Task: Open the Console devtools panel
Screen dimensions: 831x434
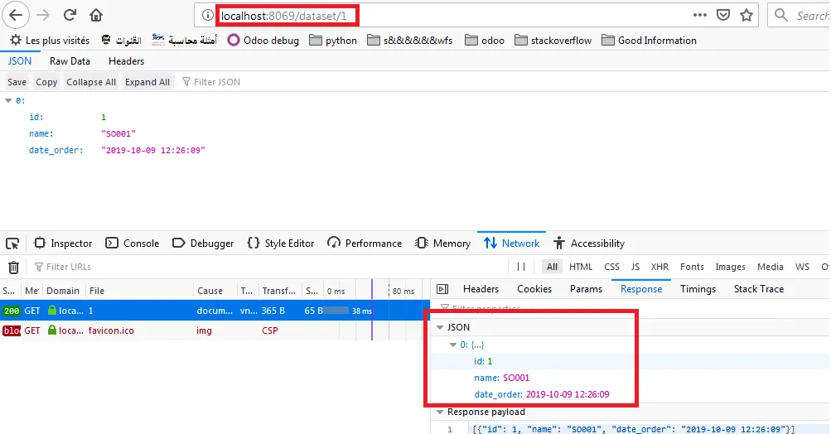Action: (133, 244)
